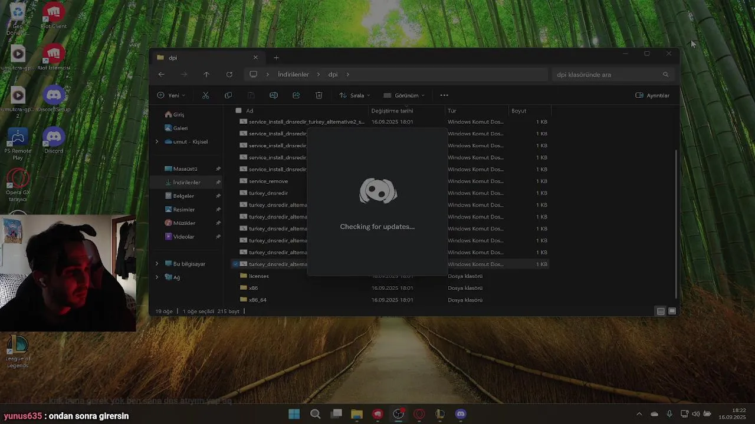Open League of Legends desktop shortcut
The height and width of the screenshot is (424, 755).
18,352
